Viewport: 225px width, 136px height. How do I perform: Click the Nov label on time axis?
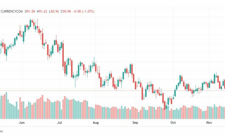pos(209,123)
